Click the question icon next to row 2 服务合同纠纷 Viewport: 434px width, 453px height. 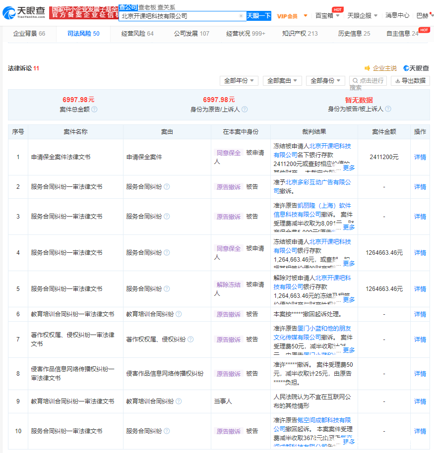point(167,187)
